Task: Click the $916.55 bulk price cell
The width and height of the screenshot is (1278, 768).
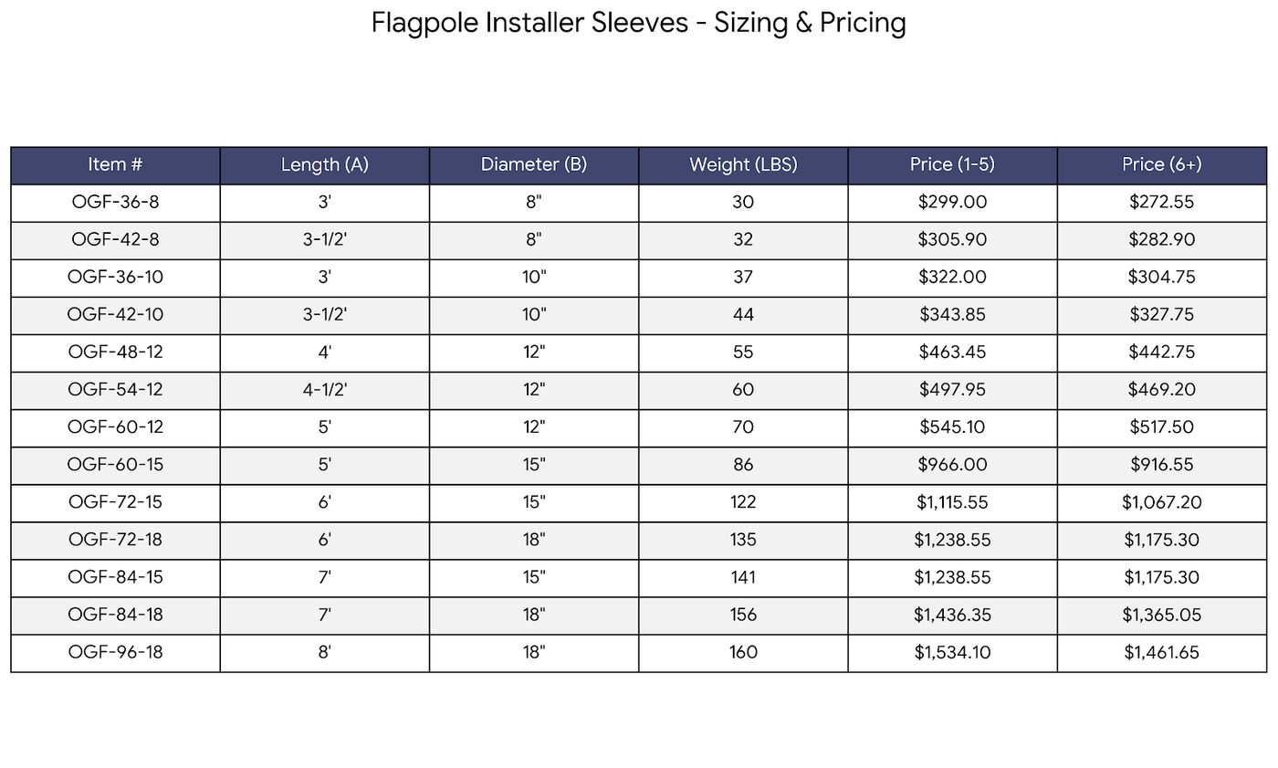Action: point(1161,465)
